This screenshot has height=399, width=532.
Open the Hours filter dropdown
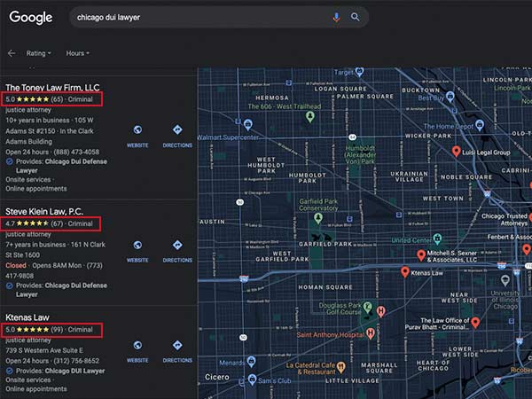(x=78, y=53)
